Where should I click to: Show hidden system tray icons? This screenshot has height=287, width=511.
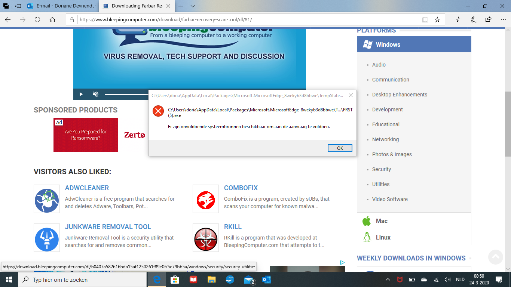click(x=388, y=280)
